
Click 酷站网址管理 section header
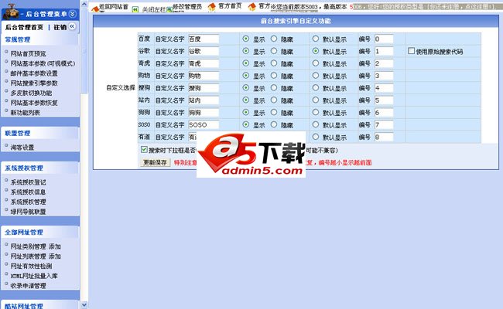click(24, 306)
